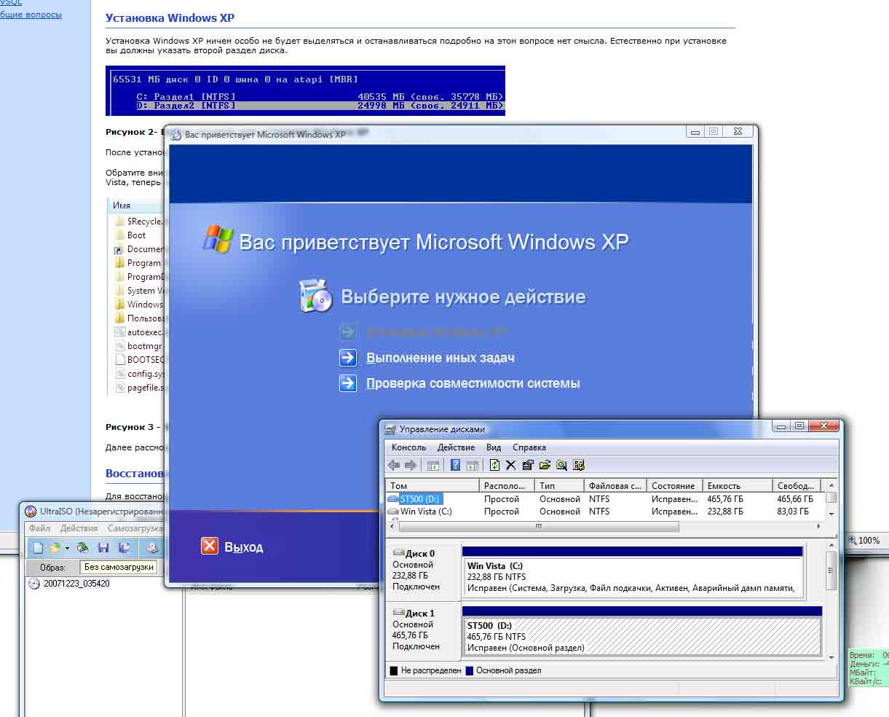Toggle console tree icon in Disk Management toolbar
Viewport: 889px width, 717px height.
click(432, 465)
